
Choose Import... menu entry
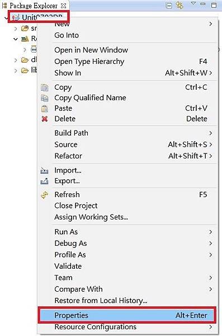[127, 171]
